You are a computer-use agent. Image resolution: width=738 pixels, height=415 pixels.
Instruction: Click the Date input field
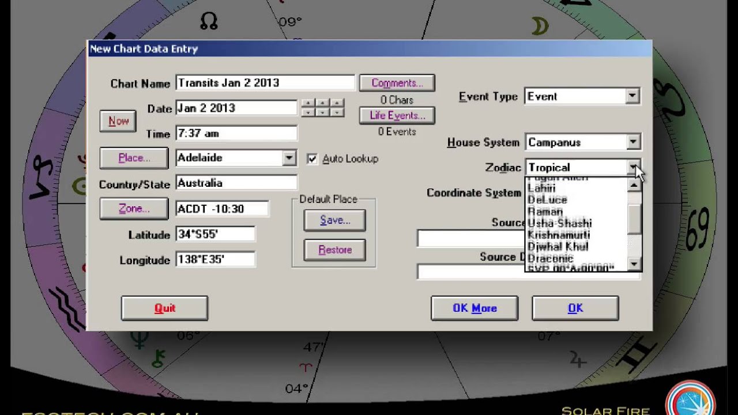[x=236, y=108]
